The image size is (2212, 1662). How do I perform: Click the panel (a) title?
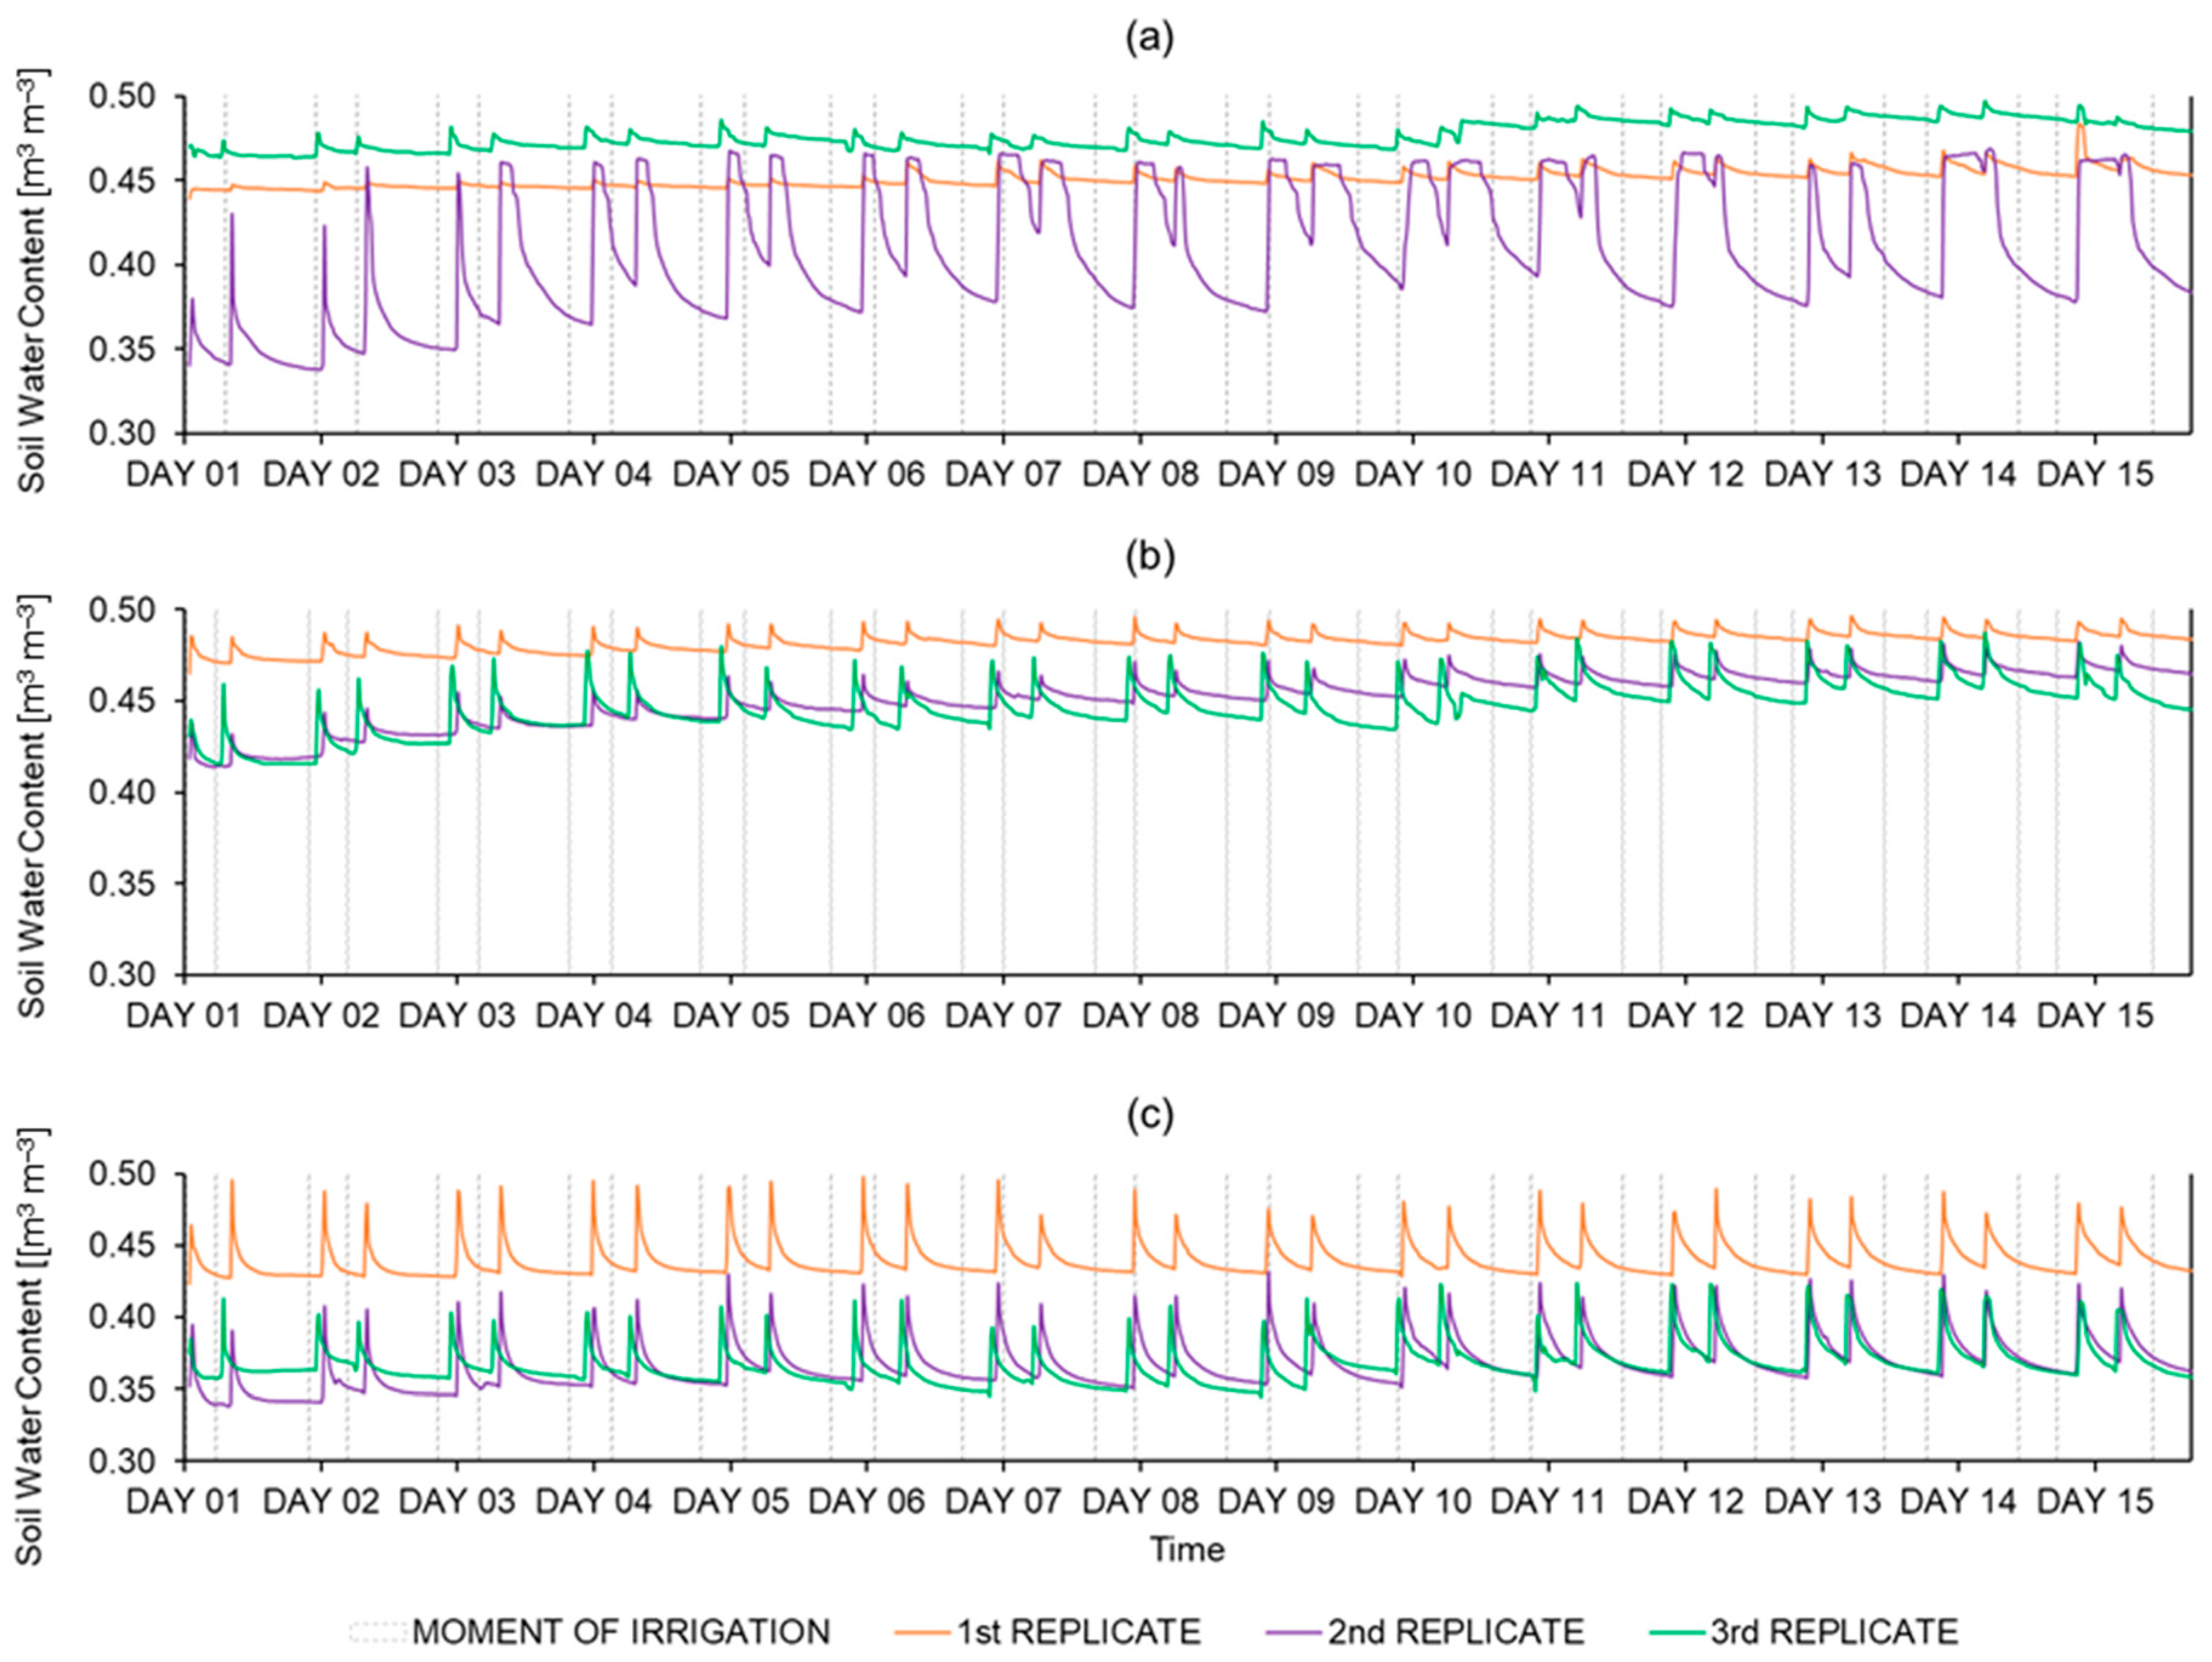(x=1149, y=39)
